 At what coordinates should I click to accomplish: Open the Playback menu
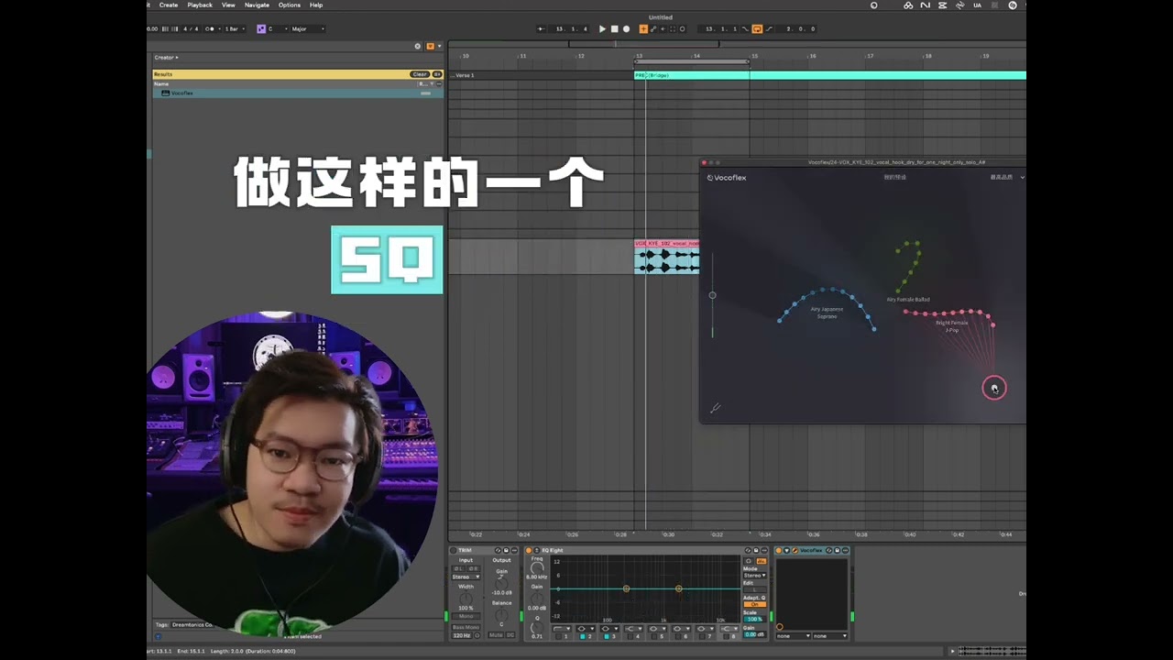point(200,5)
